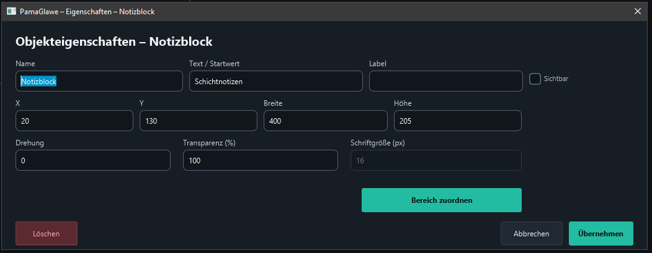Select the Breite field with 400
This screenshot has width=652, height=253.
click(326, 121)
